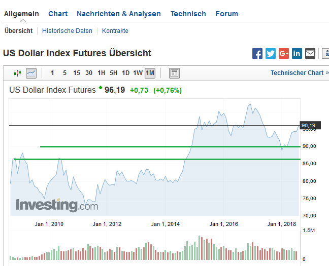Choose the 1D interval

click(x=125, y=73)
